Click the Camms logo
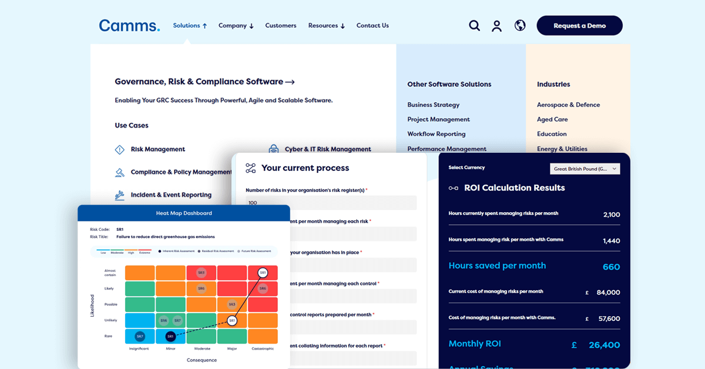 click(129, 26)
